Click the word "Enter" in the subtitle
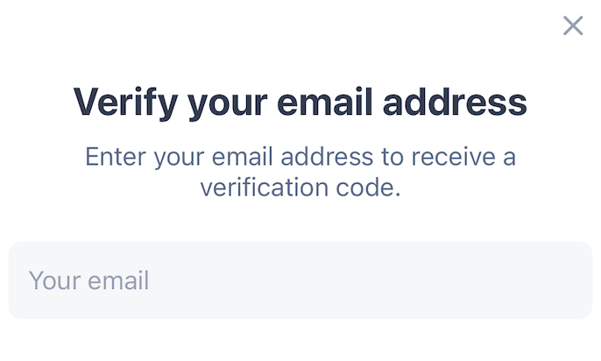 tap(115, 158)
